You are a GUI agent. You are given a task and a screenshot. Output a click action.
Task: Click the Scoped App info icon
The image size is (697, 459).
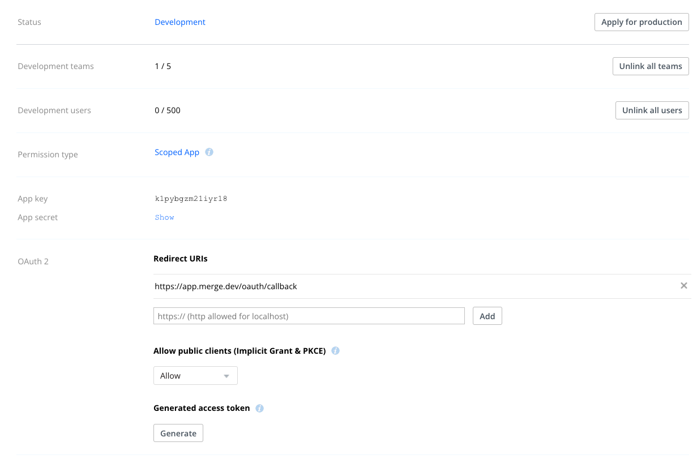tap(209, 152)
